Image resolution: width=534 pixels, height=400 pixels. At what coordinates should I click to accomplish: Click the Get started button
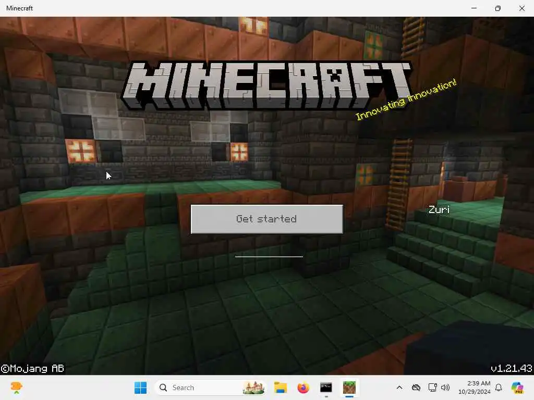[266, 219]
